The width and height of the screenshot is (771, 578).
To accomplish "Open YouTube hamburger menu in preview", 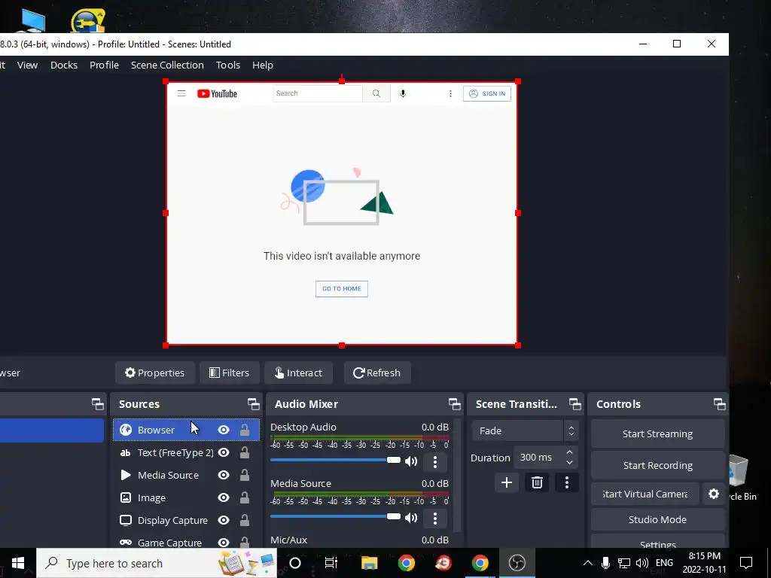I will 181,93.
